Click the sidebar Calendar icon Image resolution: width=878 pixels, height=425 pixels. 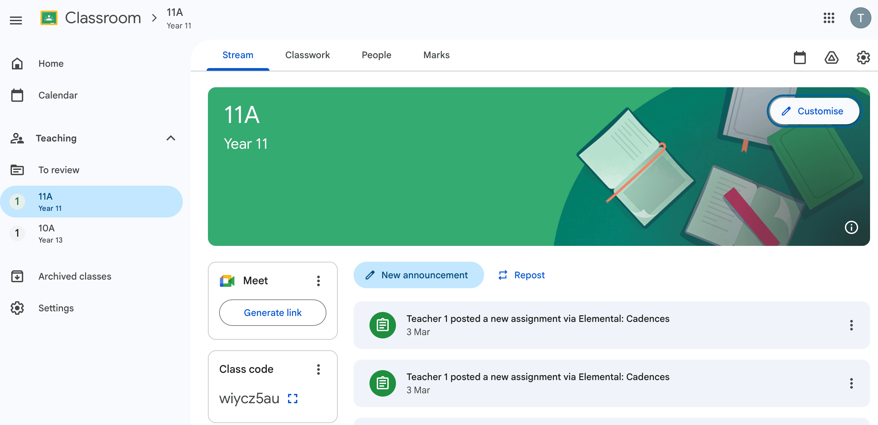[x=17, y=95]
